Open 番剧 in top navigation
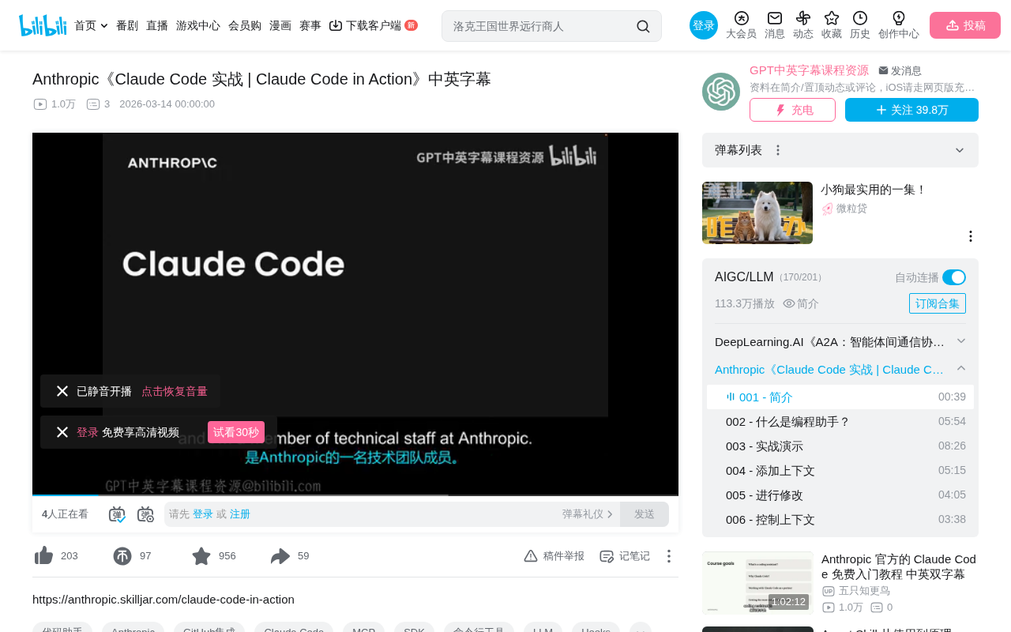 click(x=127, y=25)
